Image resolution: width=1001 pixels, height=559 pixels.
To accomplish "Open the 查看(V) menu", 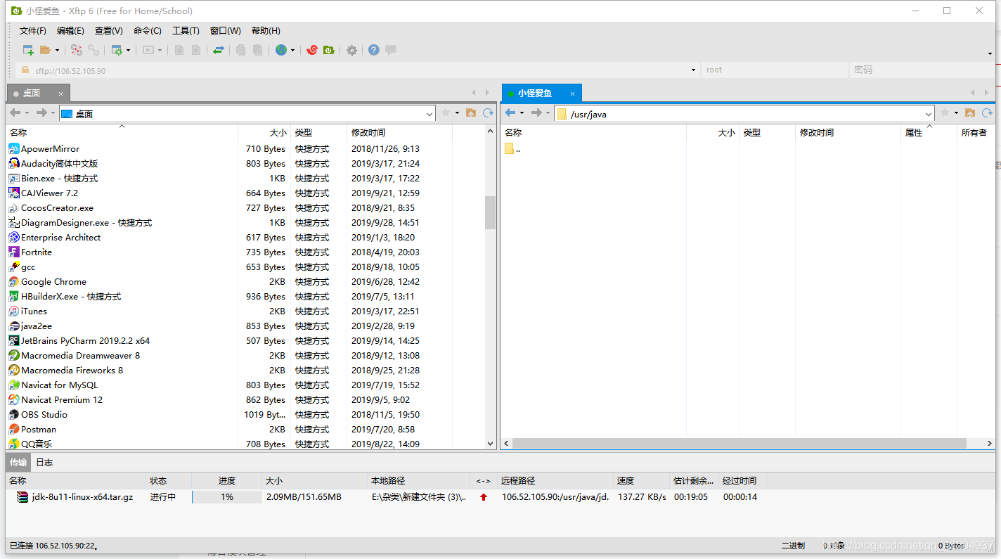I will click(109, 31).
